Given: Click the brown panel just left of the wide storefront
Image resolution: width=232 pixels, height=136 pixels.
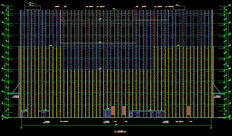Looking at the screenshot, I should (x=123, y=111).
